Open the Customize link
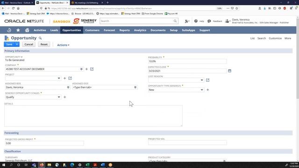299x168 pixels. pos(275,38)
